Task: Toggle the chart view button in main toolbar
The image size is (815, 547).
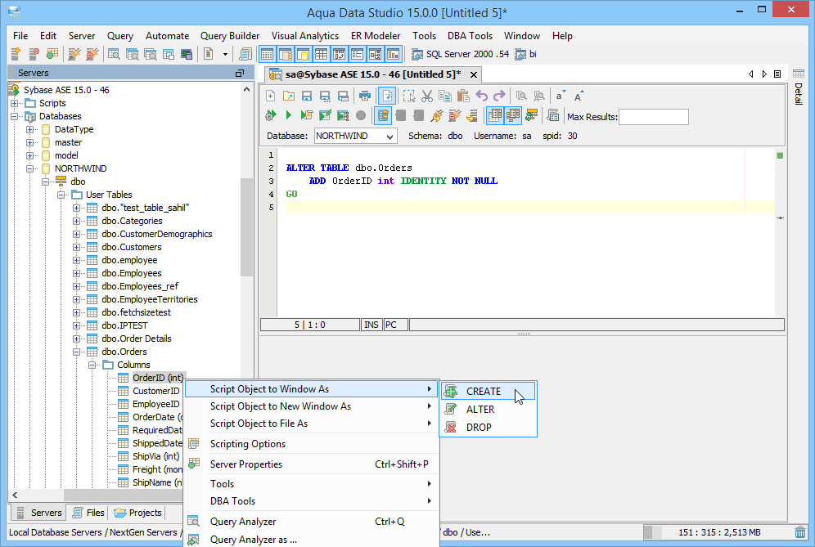Action: (x=394, y=54)
